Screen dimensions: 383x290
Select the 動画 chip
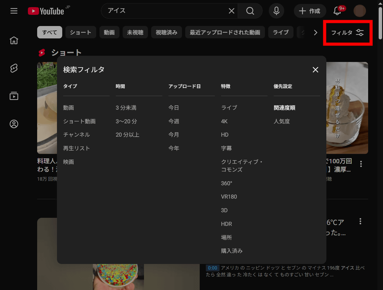coord(109,32)
